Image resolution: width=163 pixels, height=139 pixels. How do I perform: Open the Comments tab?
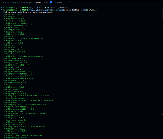click(x=59, y=2)
